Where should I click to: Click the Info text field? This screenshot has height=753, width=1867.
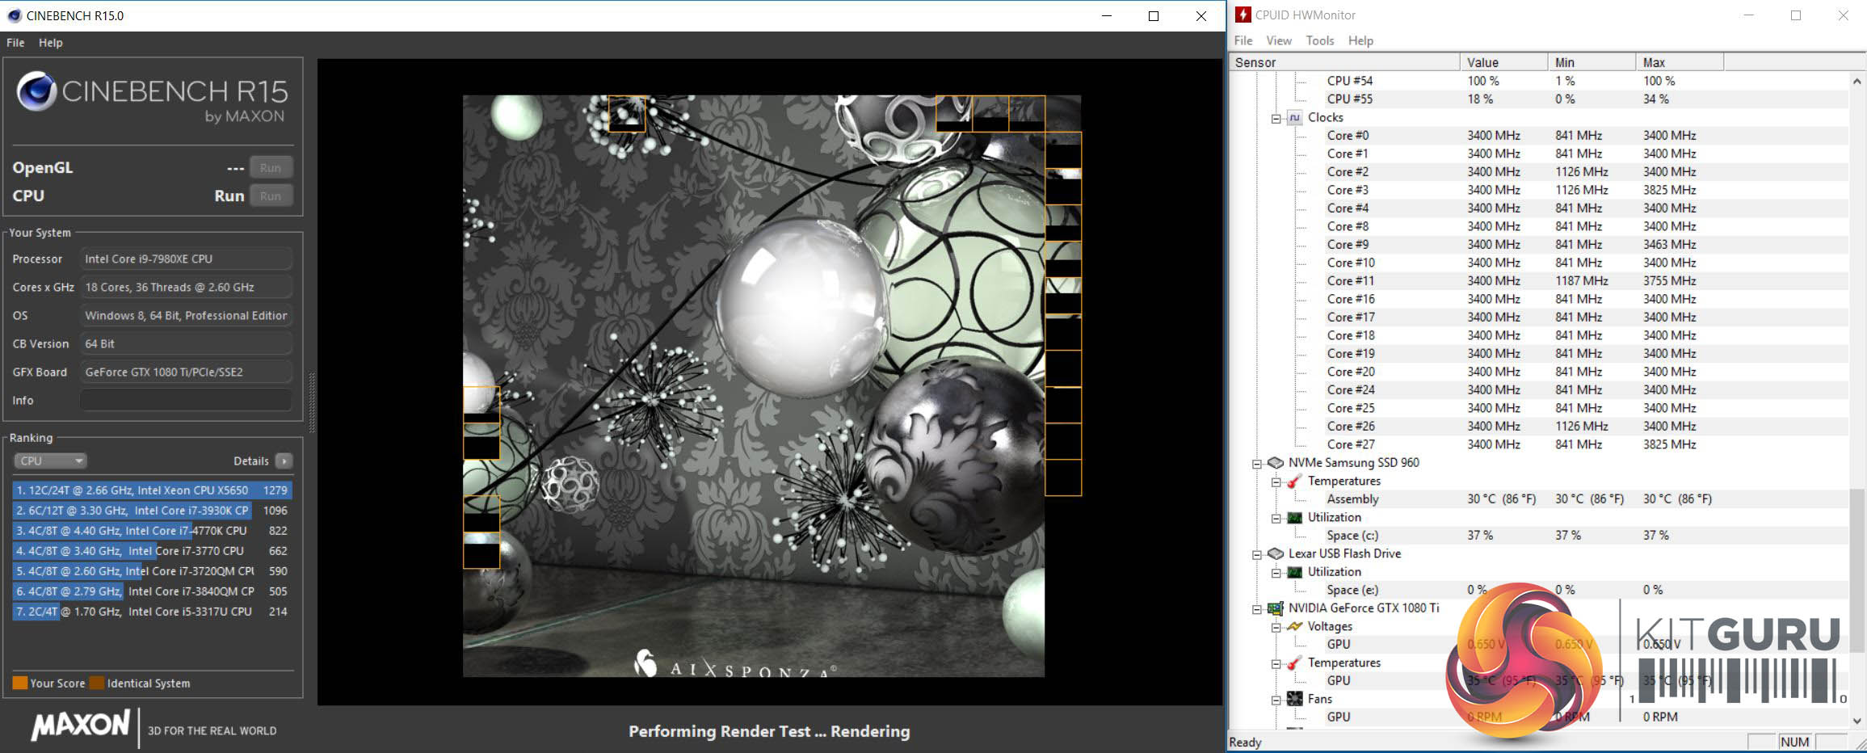pos(186,401)
